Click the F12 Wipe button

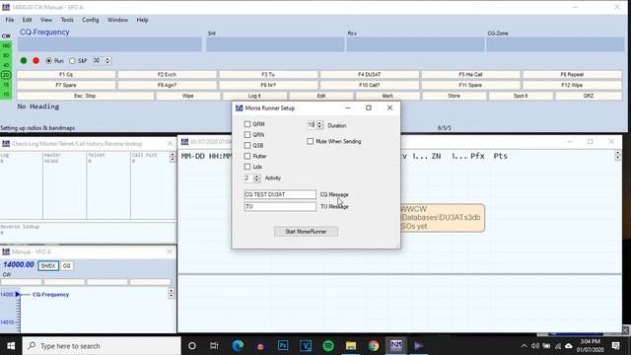click(572, 86)
